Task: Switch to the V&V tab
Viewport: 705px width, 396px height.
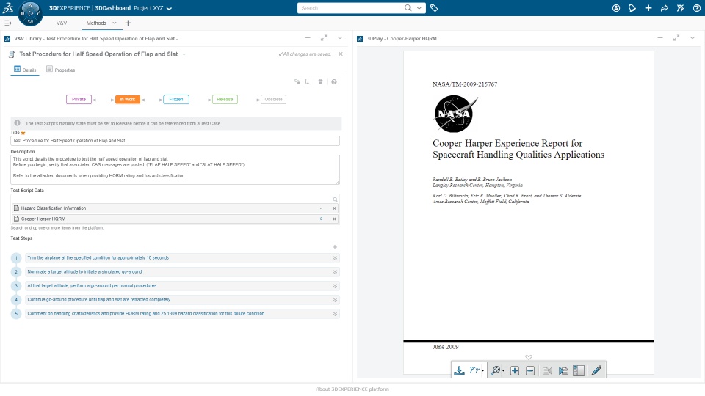Action: coord(62,23)
